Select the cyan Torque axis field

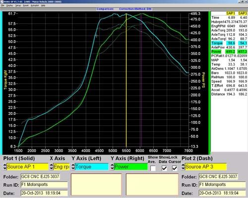point(92,167)
